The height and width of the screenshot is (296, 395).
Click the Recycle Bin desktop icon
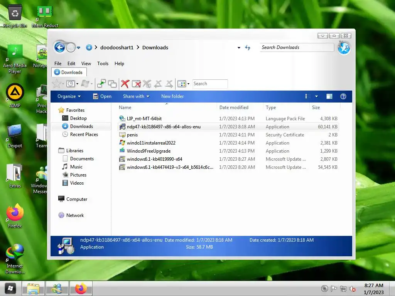pyautogui.click(x=15, y=16)
